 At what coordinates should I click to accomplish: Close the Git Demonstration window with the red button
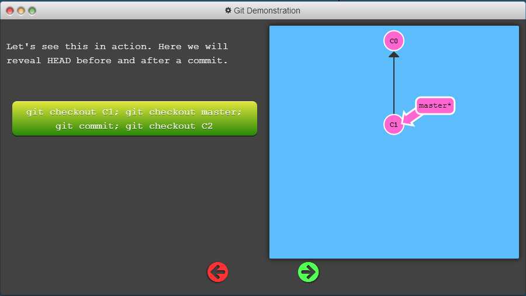click(x=10, y=11)
